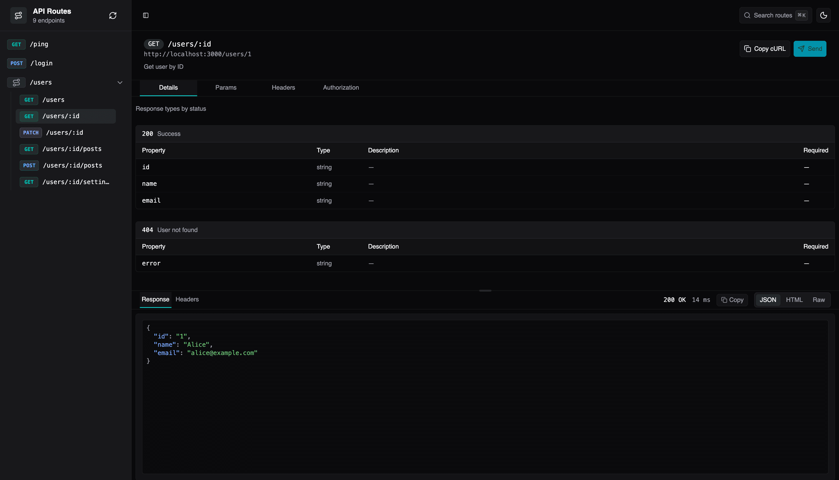Click the API Routes logo icon
The width and height of the screenshot is (839, 480).
point(19,15)
